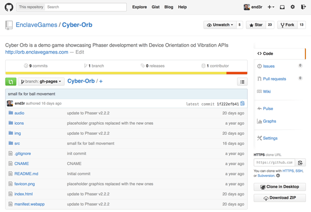Toggle Star on this repository
311x212 pixels.
tap(256, 25)
